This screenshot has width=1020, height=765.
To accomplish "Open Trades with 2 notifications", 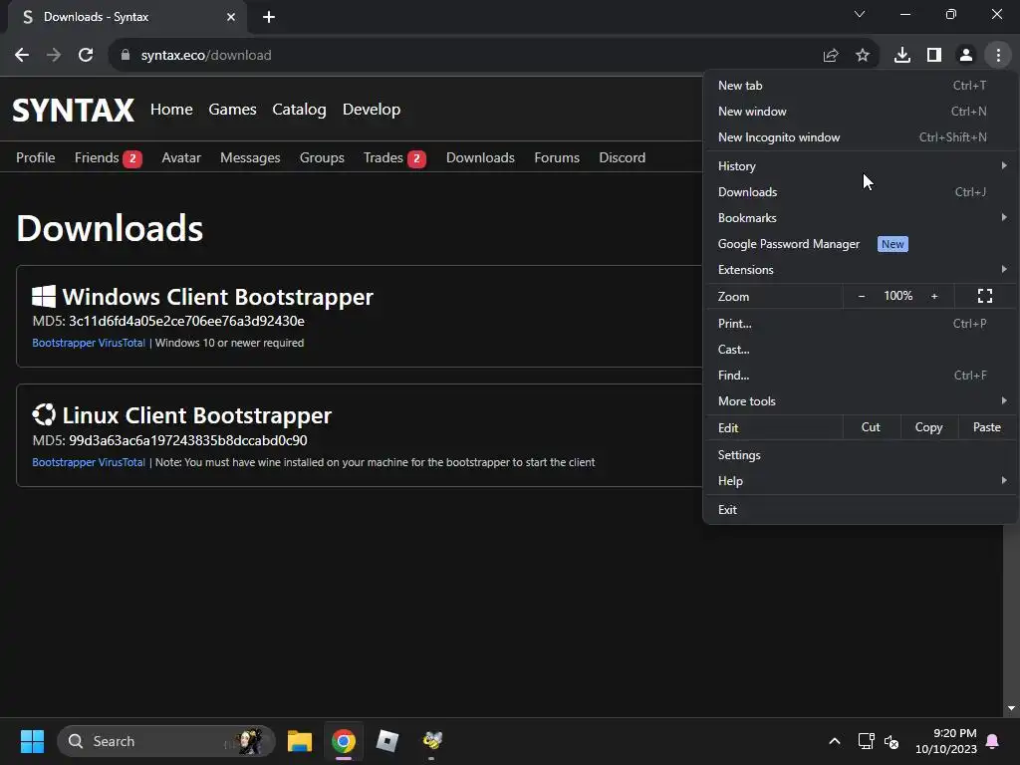I will pyautogui.click(x=394, y=158).
